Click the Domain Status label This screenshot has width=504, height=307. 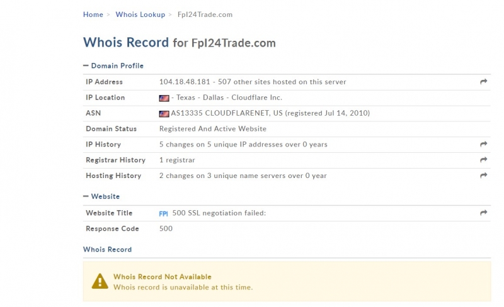click(x=112, y=128)
